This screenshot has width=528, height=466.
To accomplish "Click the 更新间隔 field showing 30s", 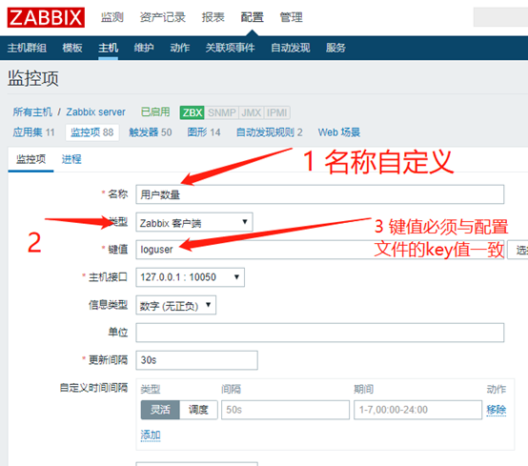I will [x=197, y=360].
